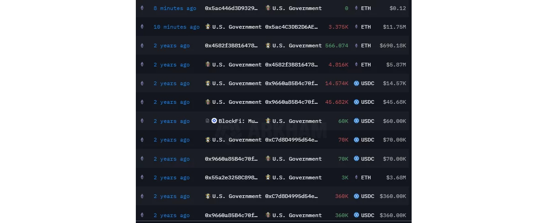Click the USDC token label in the $60.00K row
The height and width of the screenshot is (223, 547).
[x=368, y=121]
